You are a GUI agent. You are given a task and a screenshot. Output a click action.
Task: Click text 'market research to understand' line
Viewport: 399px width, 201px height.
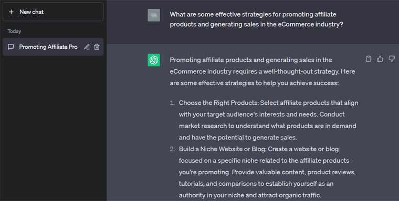click(267, 126)
